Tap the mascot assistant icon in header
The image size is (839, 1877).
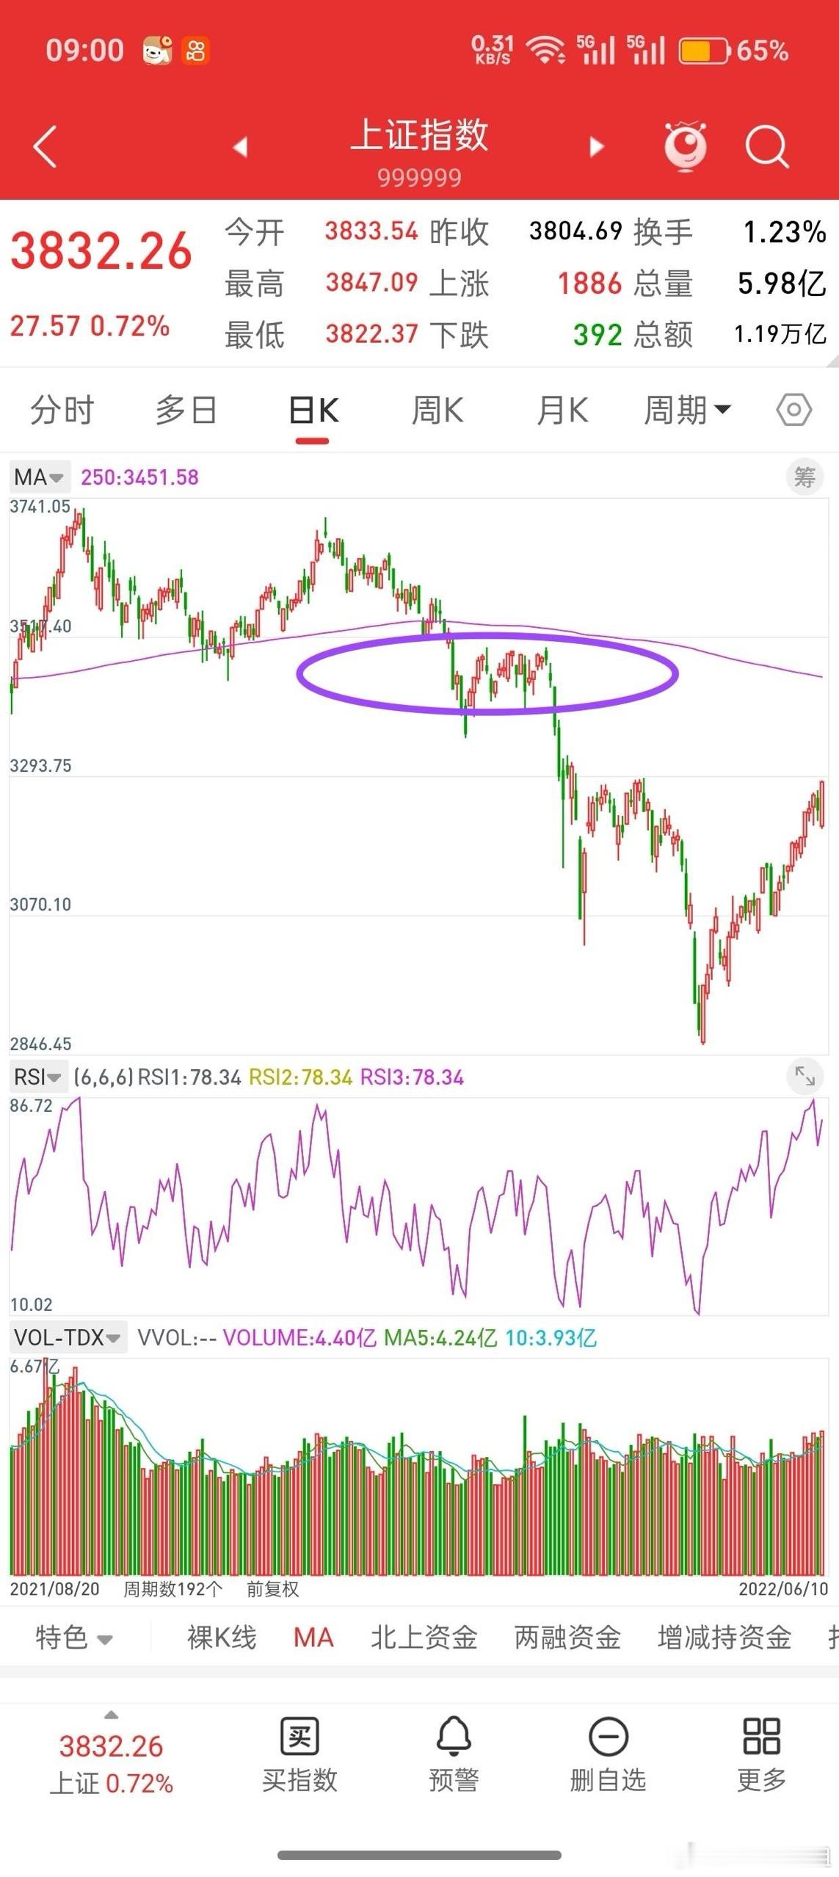[x=686, y=146]
